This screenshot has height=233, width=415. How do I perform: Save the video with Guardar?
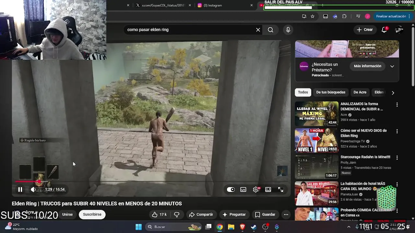(x=265, y=215)
